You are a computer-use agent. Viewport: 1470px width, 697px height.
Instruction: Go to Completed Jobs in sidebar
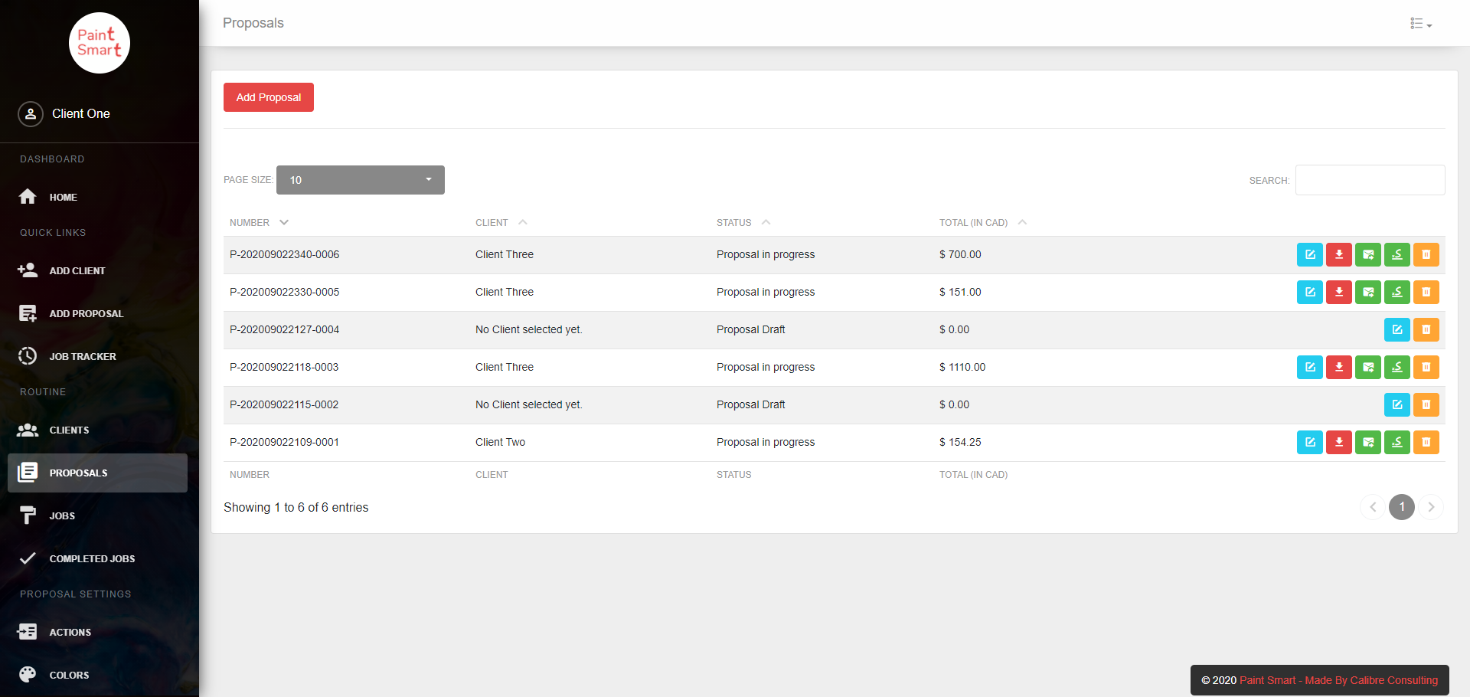(x=92, y=559)
